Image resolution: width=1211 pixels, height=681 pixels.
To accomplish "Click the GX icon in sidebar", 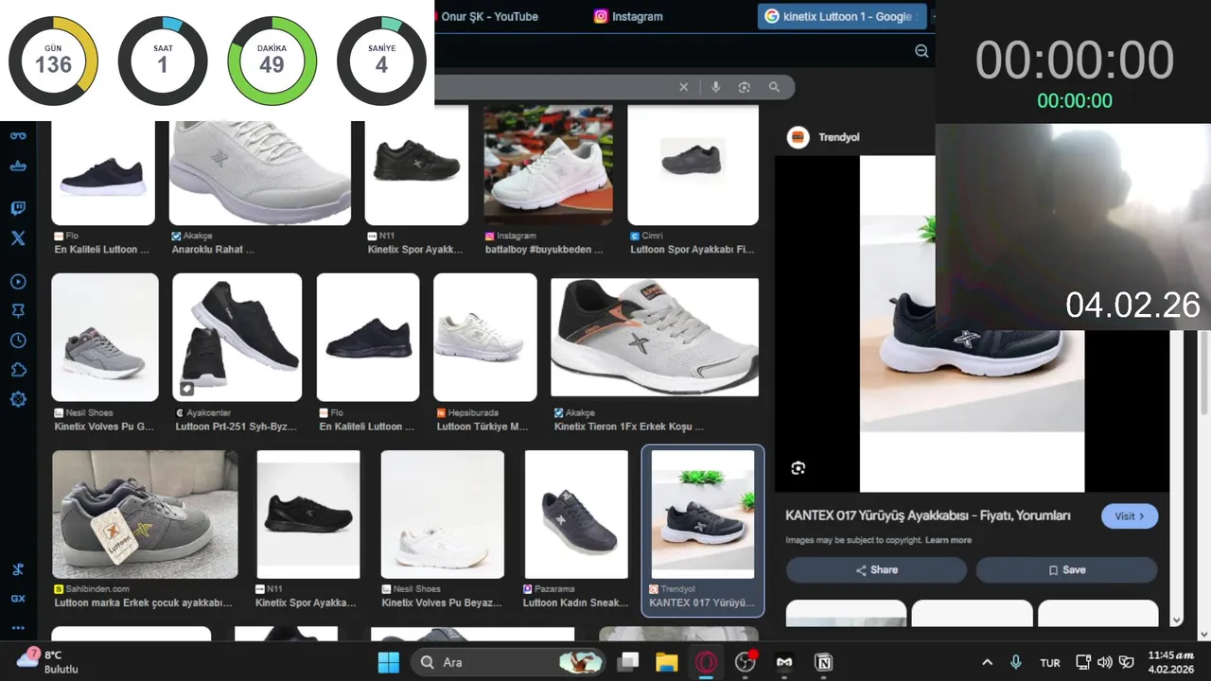I will [x=18, y=599].
